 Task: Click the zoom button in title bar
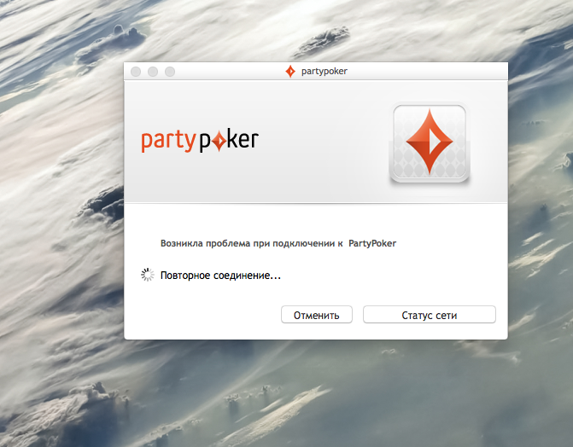170,72
